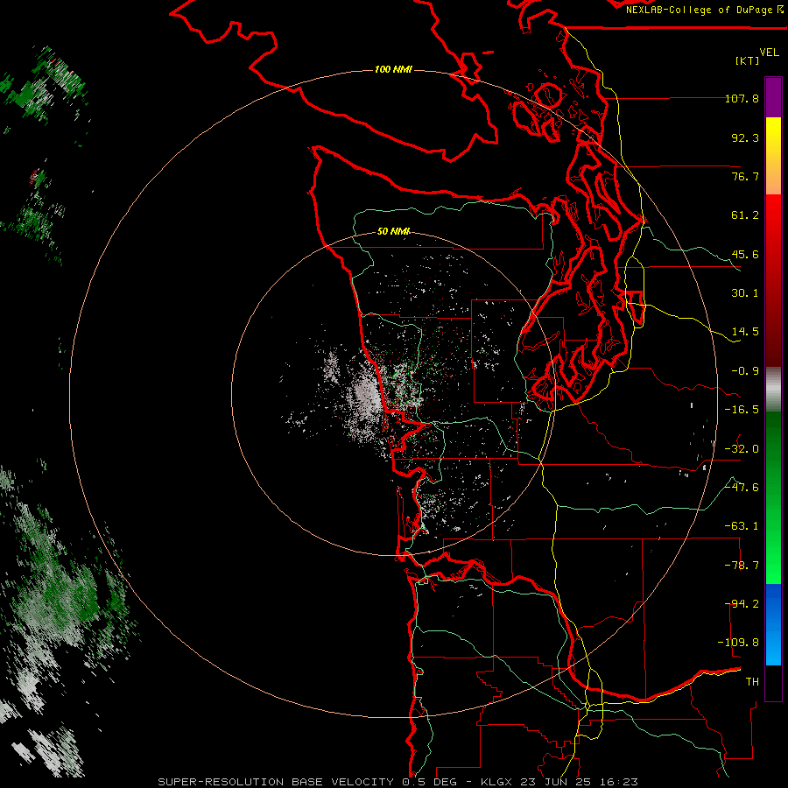Pick the purple segment of the velocity color bar
The image size is (788, 788).
pos(773,98)
